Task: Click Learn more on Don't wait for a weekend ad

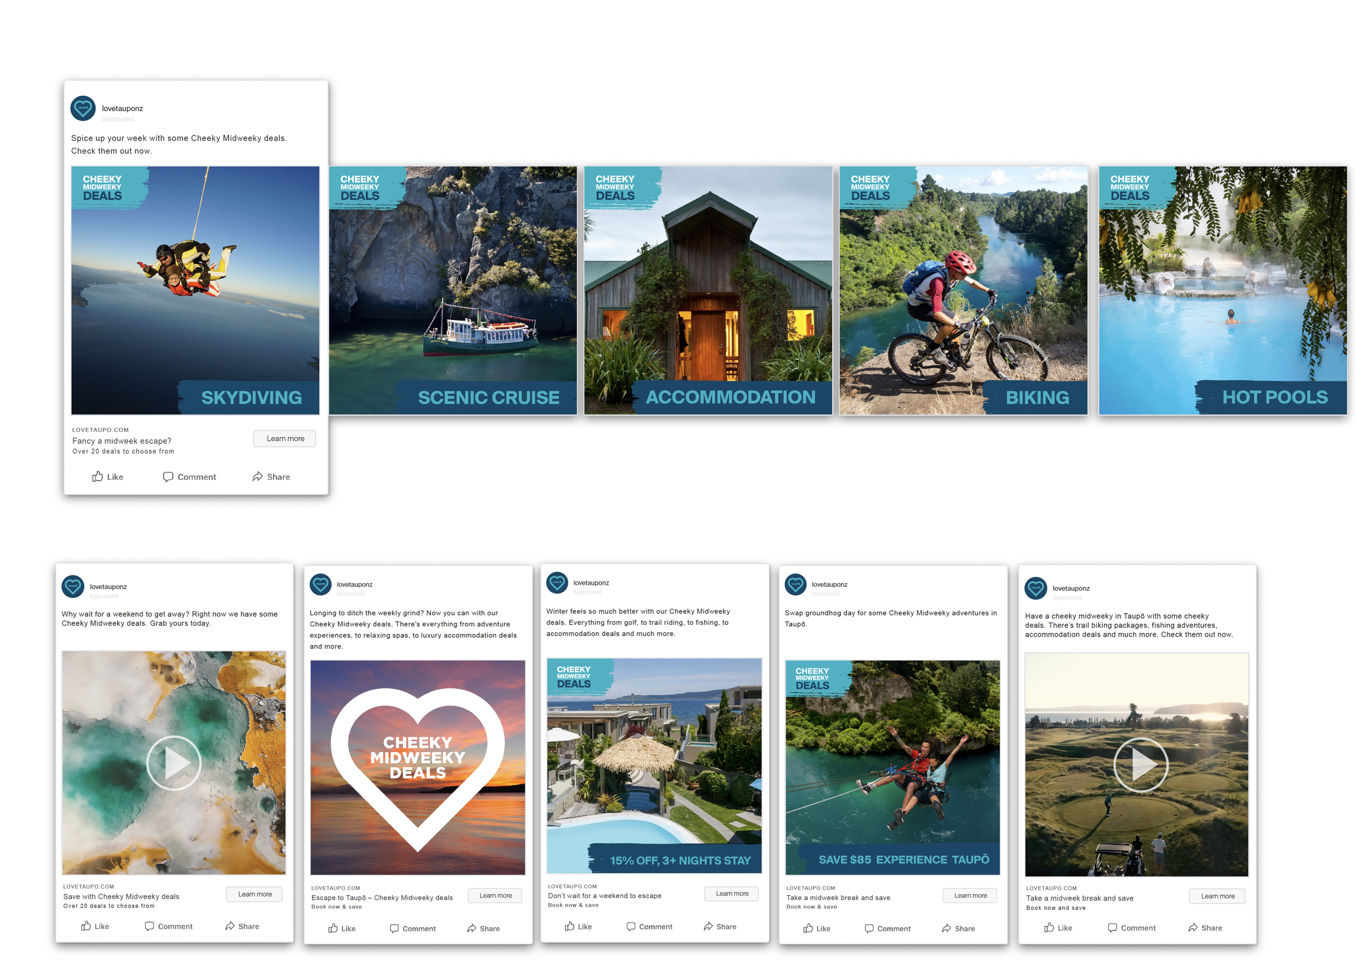Action: (x=732, y=894)
